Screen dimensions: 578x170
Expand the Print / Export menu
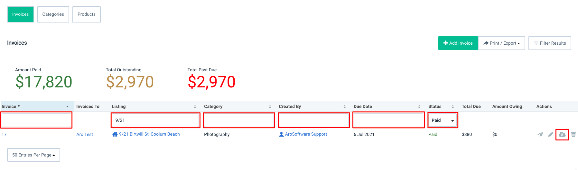tap(502, 43)
